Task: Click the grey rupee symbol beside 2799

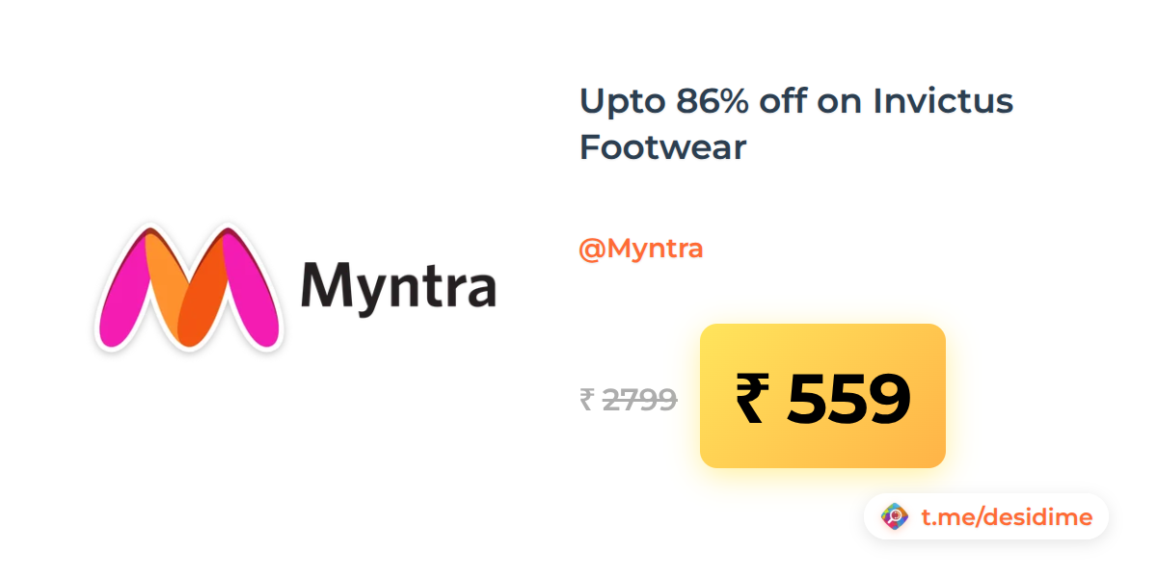Action: (x=586, y=399)
